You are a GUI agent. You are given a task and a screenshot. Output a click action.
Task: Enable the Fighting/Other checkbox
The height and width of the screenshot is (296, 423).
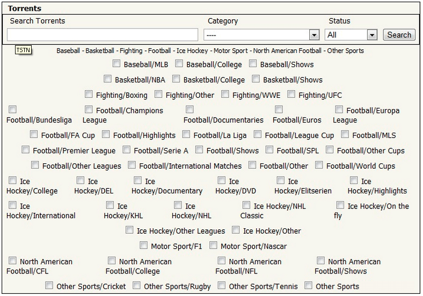coord(158,94)
